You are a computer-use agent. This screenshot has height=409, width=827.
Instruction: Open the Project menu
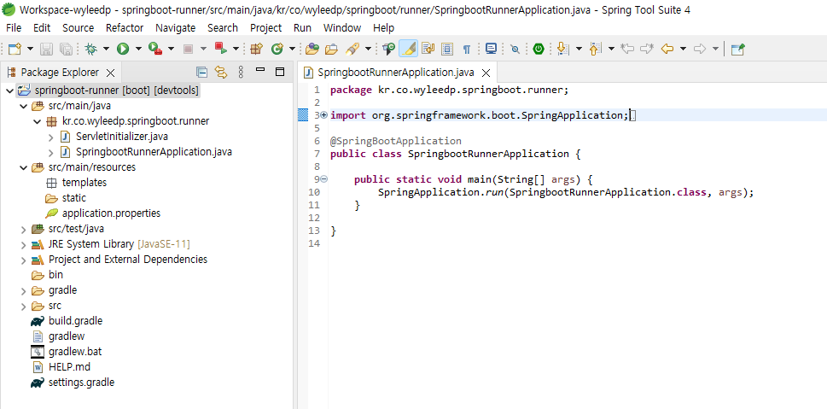(x=265, y=28)
